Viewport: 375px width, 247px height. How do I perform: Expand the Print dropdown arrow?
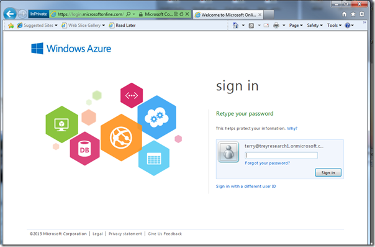click(284, 26)
